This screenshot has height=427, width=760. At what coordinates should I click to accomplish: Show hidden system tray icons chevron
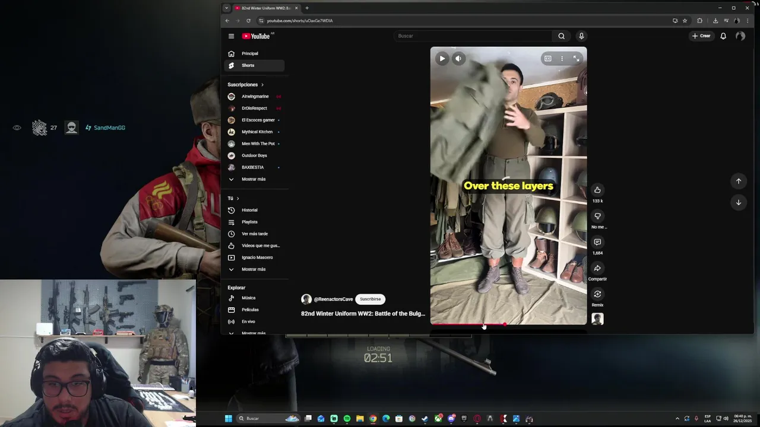coord(677,419)
